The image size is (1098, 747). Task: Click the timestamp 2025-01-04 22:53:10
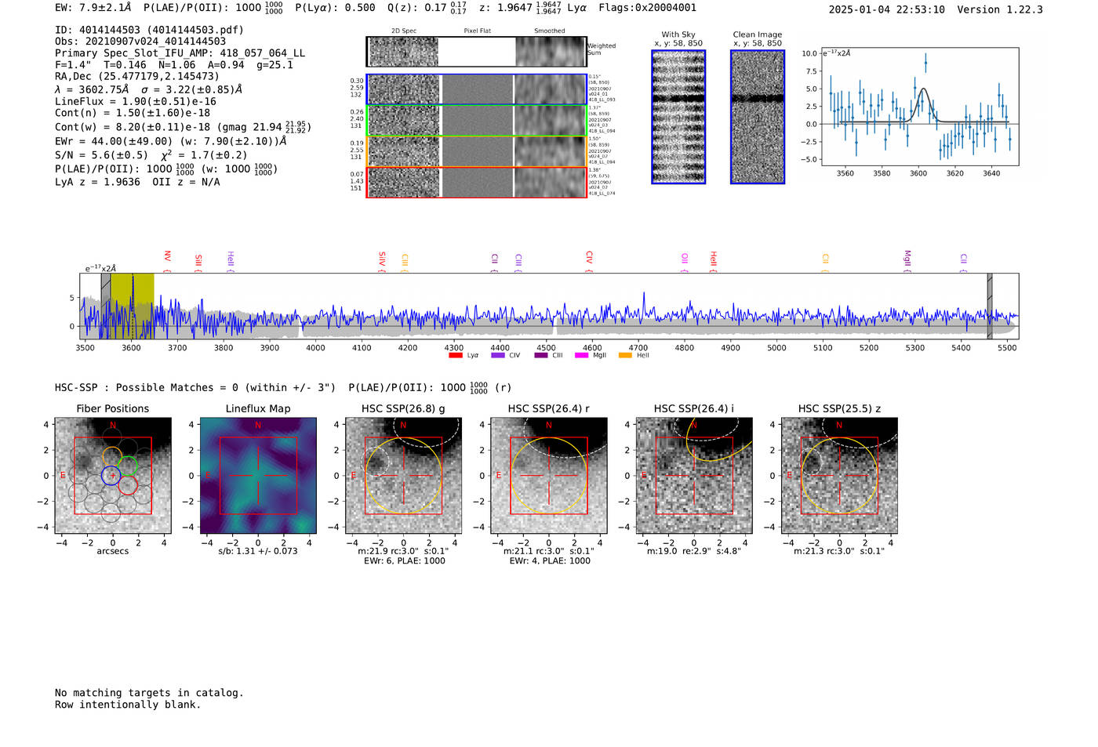coord(887,9)
